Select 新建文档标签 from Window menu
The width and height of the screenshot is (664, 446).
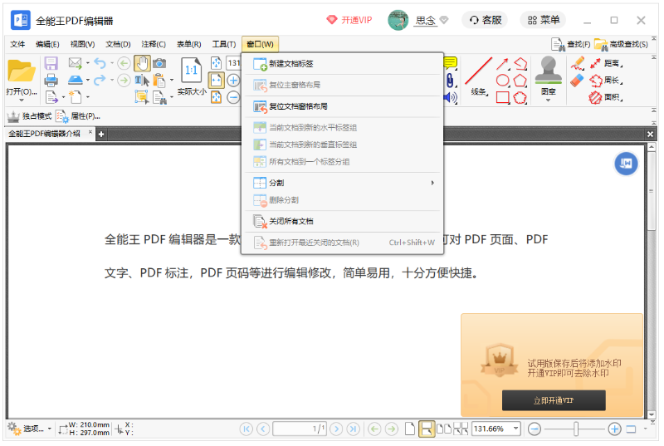[x=290, y=64]
